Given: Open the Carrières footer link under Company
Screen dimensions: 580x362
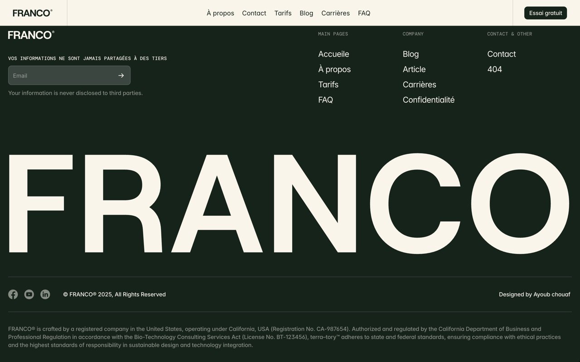Looking at the screenshot, I should [420, 85].
